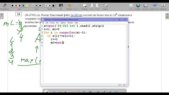The width and height of the screenshot is (169, 95).
Task: Click the task number 24 box
Action: pyautogui.click(x=18, y=14)
